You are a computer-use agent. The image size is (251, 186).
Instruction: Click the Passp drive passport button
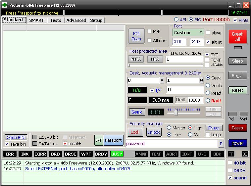point(237,128)
